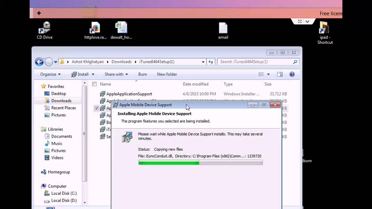Click the chevron down icon near top right
Viewport: 372px width, 209px height.
(307, 21)
